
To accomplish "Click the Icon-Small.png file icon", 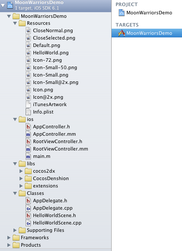I will pyautogui.click(x=28, y=75).
